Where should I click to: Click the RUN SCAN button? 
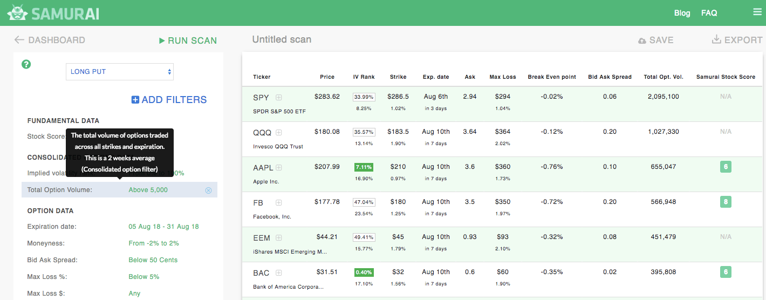pos(188,40)
